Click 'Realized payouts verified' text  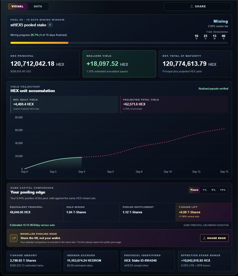pos(213,88)
